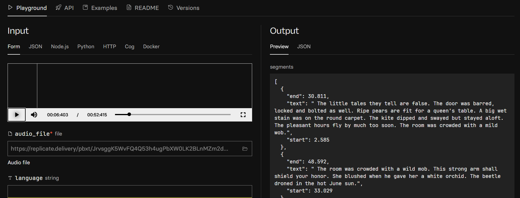Switch input to HTTP tab

click(109, 47)
